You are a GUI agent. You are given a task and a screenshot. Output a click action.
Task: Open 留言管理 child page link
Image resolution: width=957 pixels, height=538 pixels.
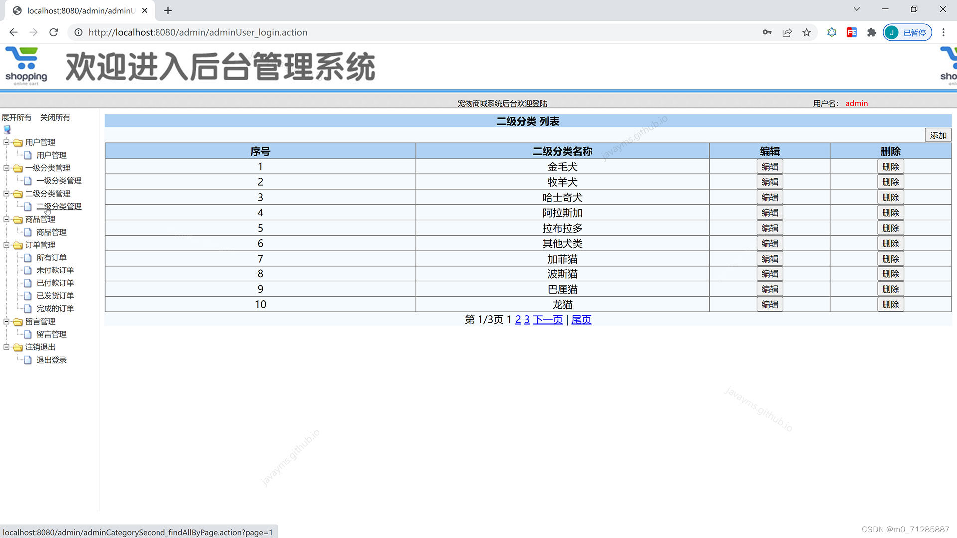[51, 334]
